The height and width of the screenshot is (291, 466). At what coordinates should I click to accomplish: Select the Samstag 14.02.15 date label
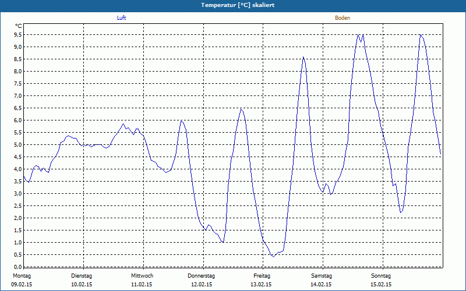(321, 280)
